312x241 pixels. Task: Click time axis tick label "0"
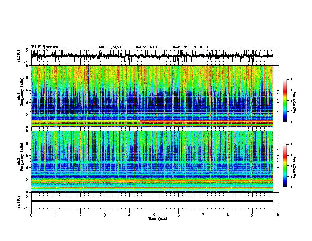coord(31,215)
